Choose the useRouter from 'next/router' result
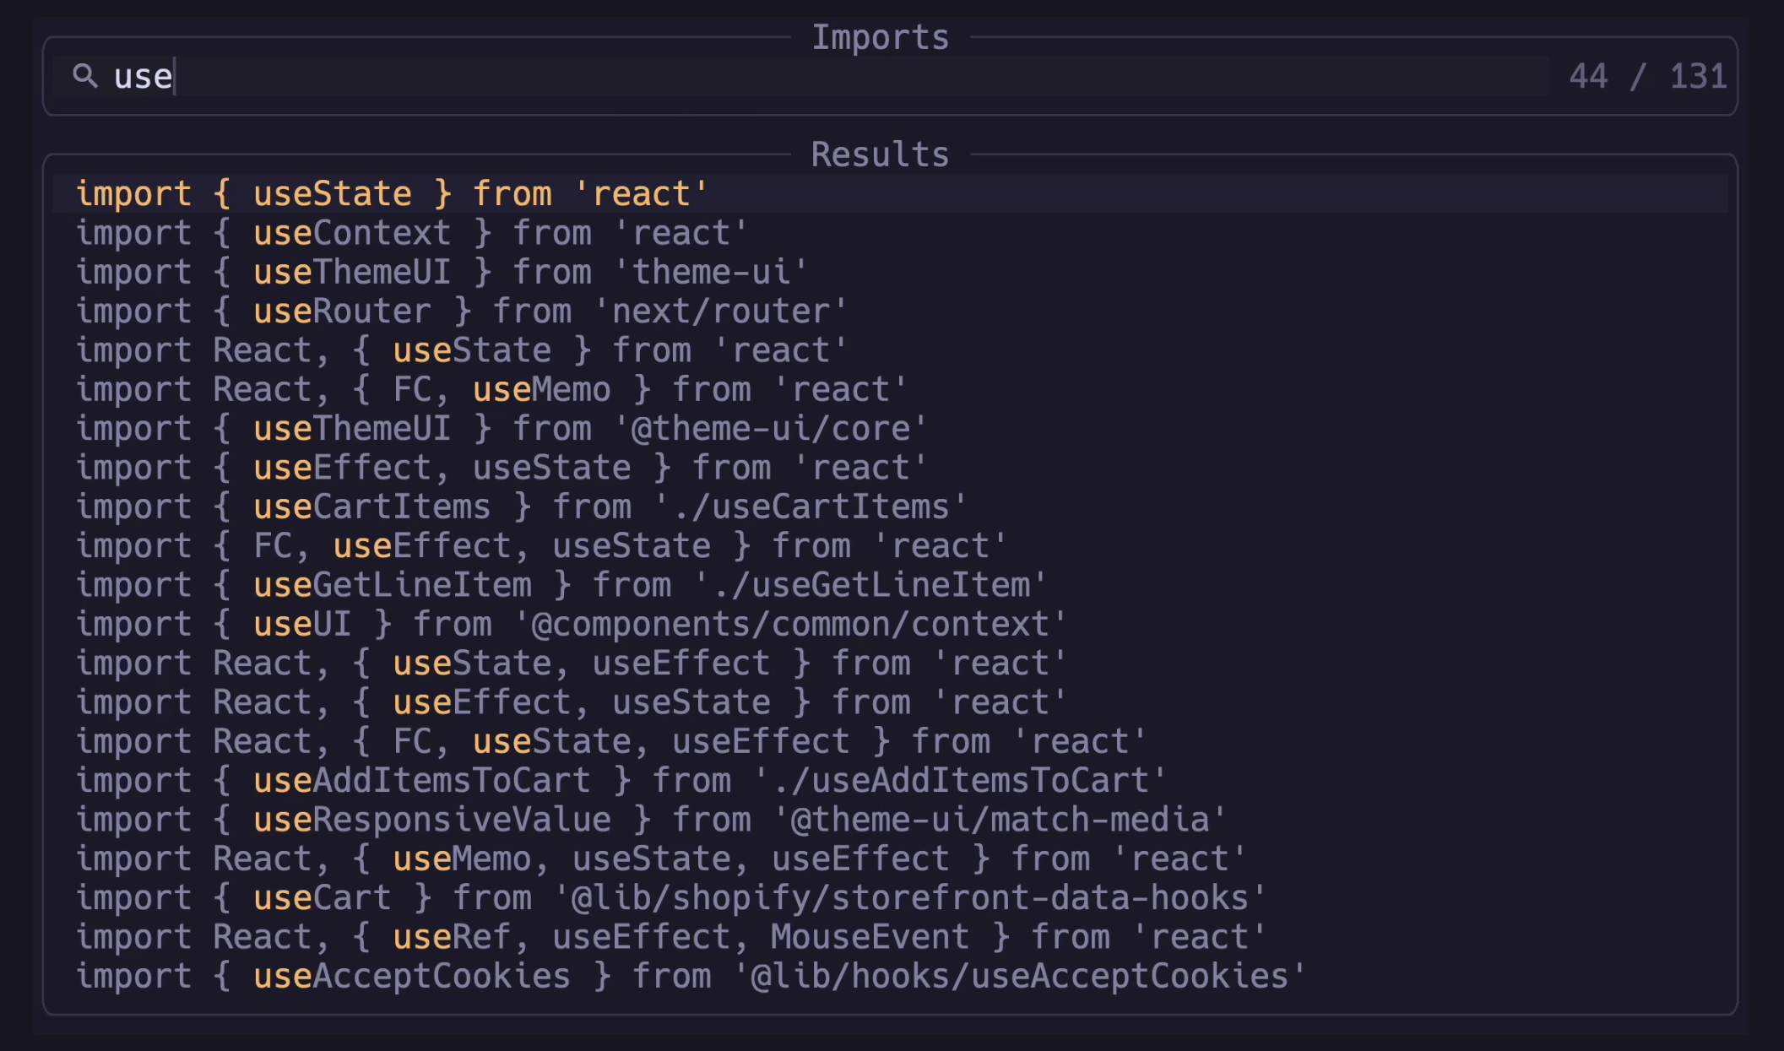 (x=890, y=311)
